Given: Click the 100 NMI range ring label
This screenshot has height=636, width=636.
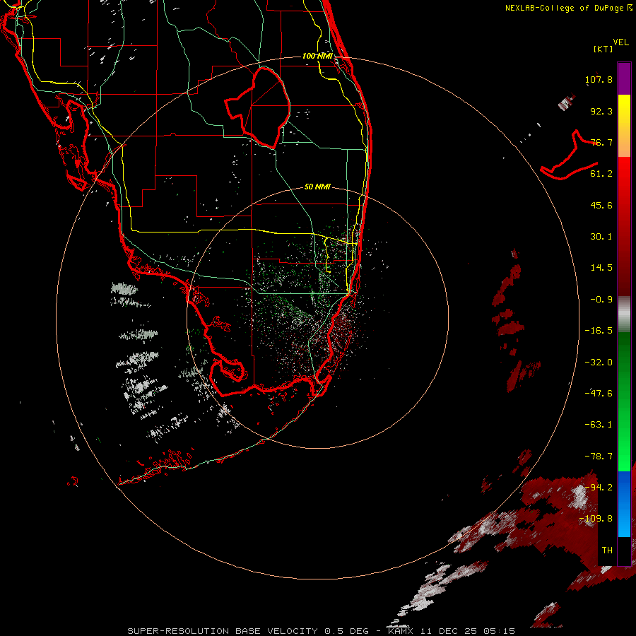Looking at the screenshot, I should (x=317, y=56).
